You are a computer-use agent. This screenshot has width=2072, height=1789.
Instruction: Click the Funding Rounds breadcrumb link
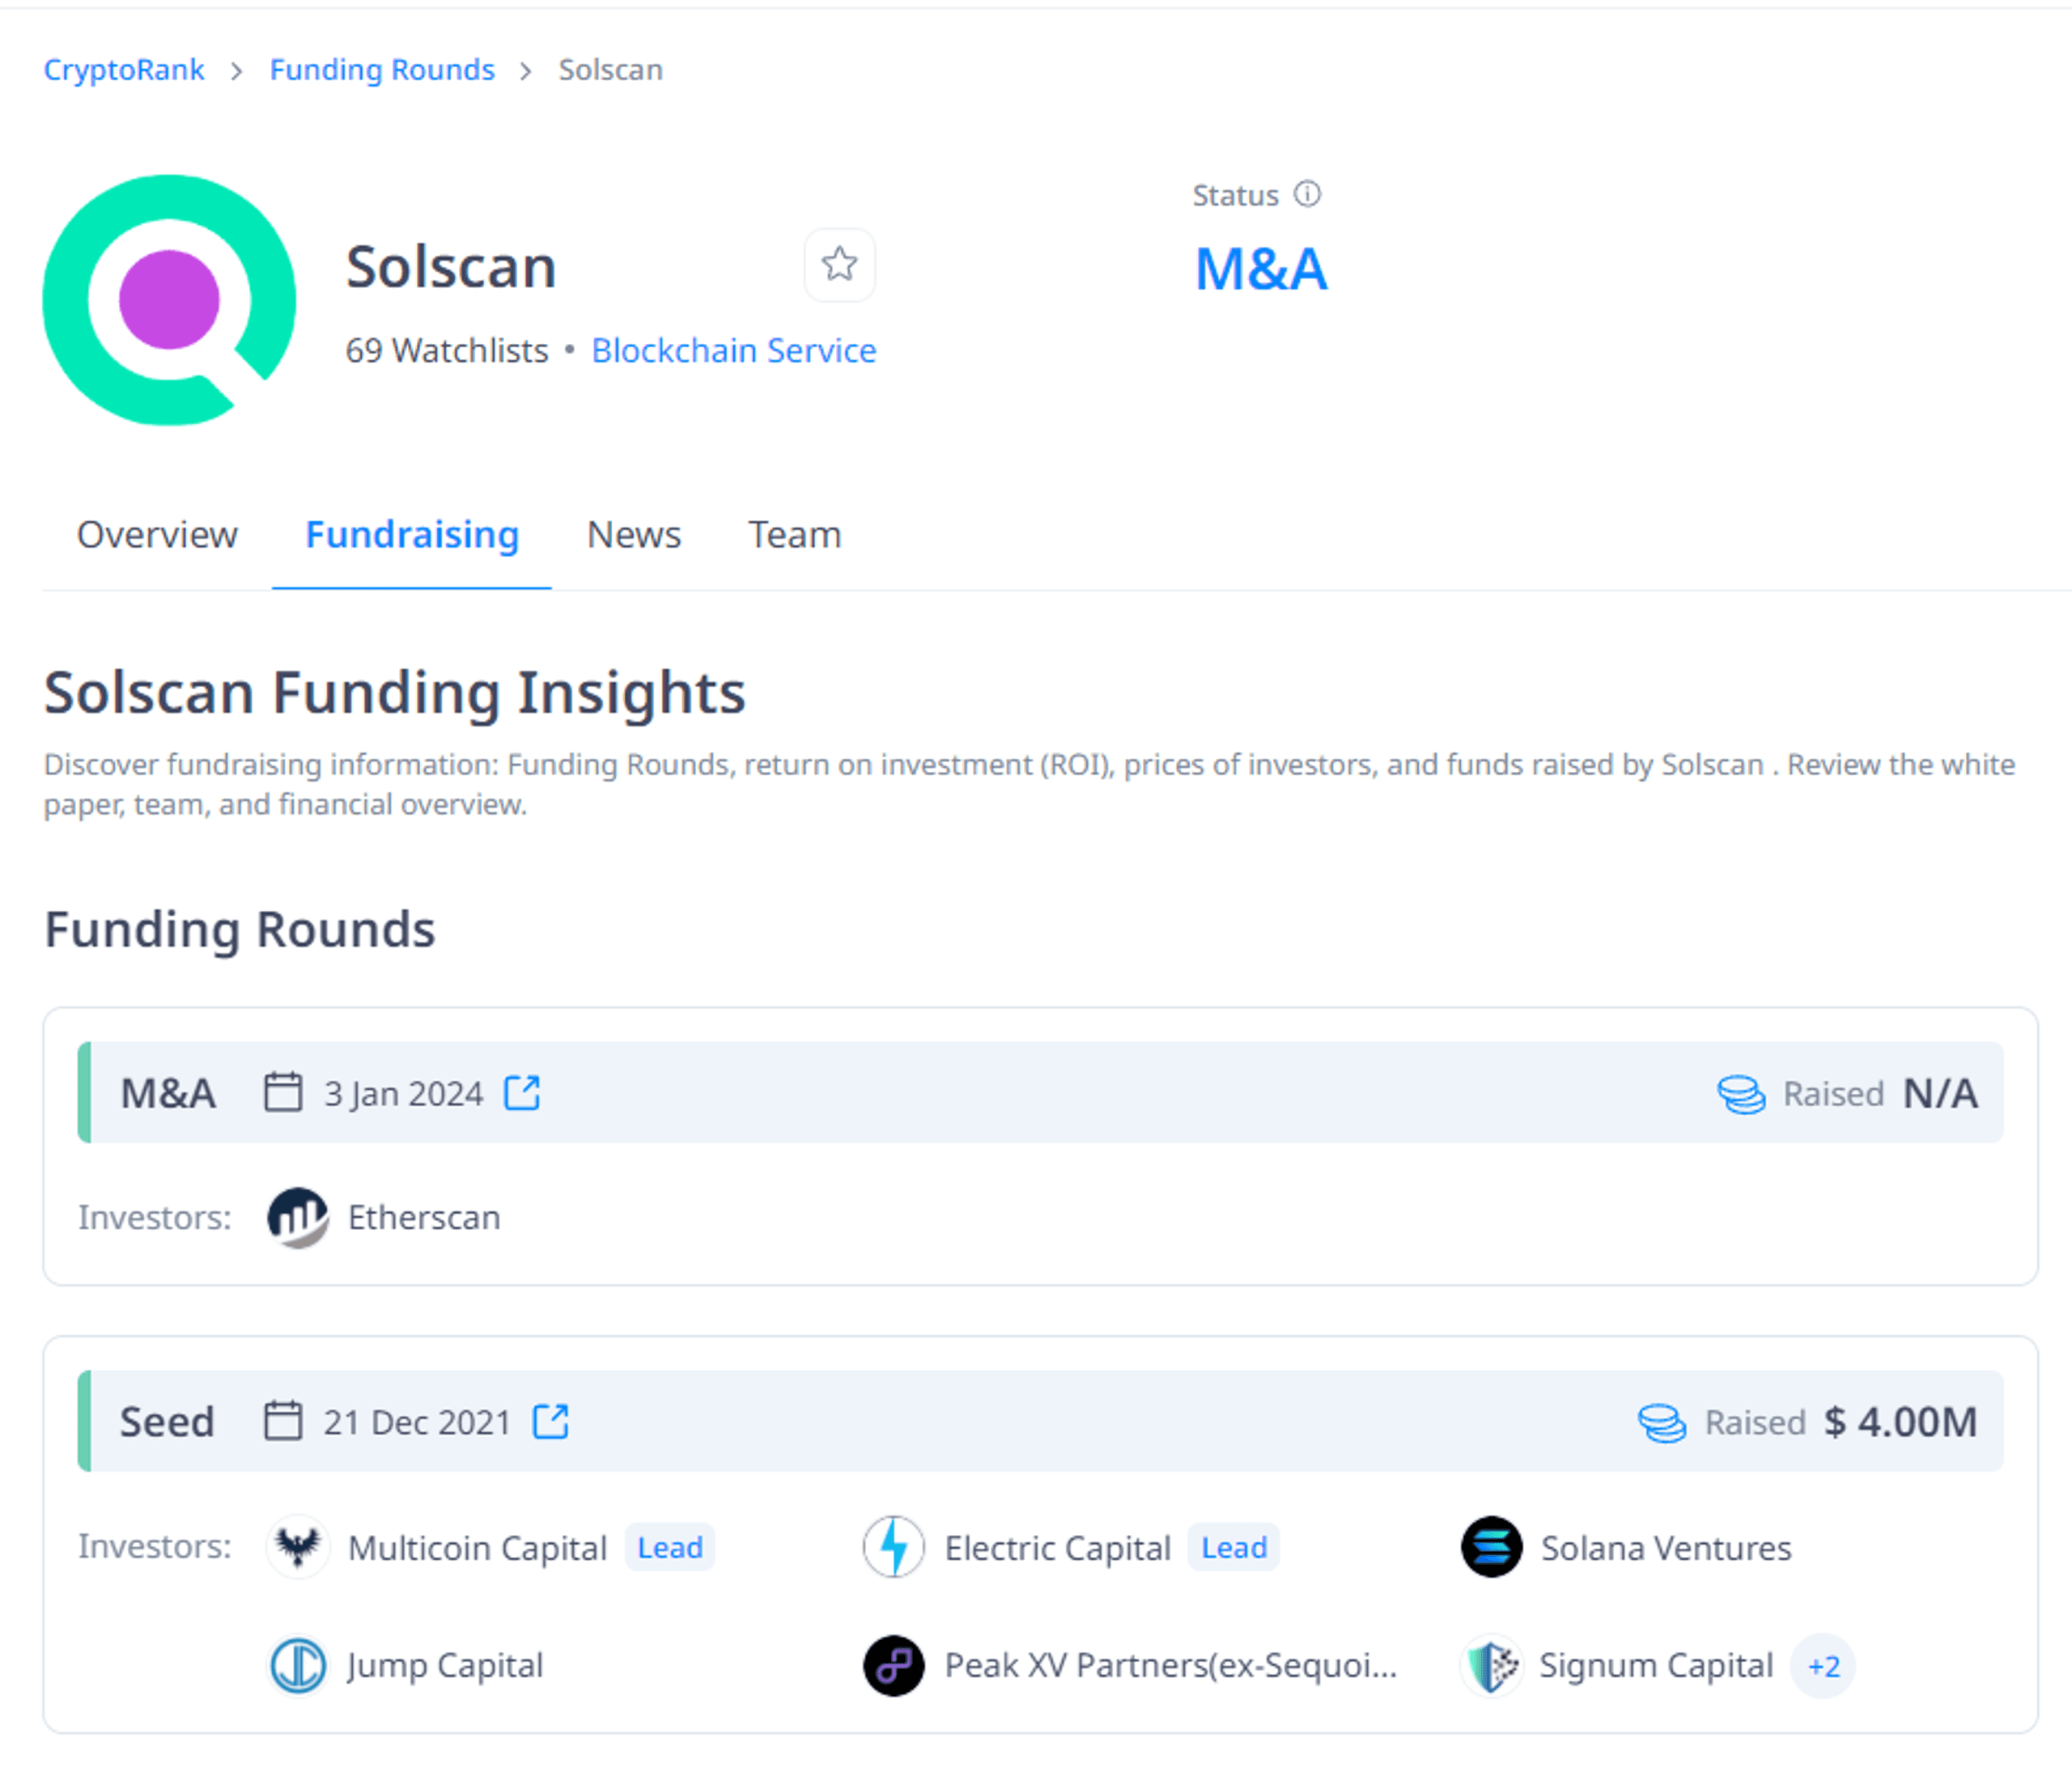click(380, 69)
